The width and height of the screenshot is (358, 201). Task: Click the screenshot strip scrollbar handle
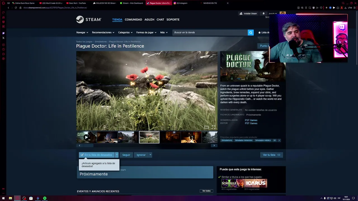click(88, 145)
